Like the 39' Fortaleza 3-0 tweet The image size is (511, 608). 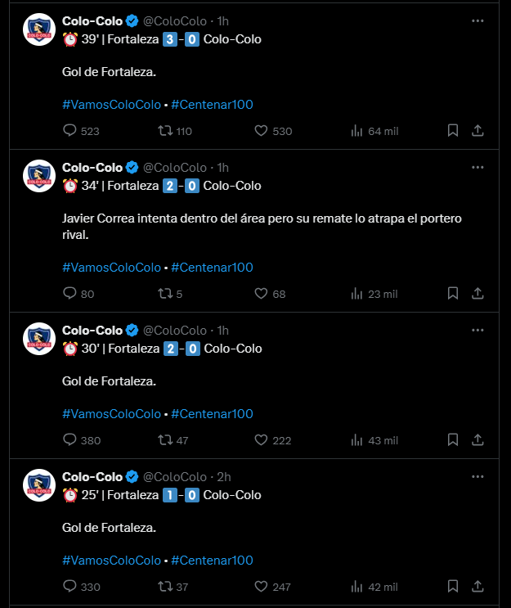[262, 130]
